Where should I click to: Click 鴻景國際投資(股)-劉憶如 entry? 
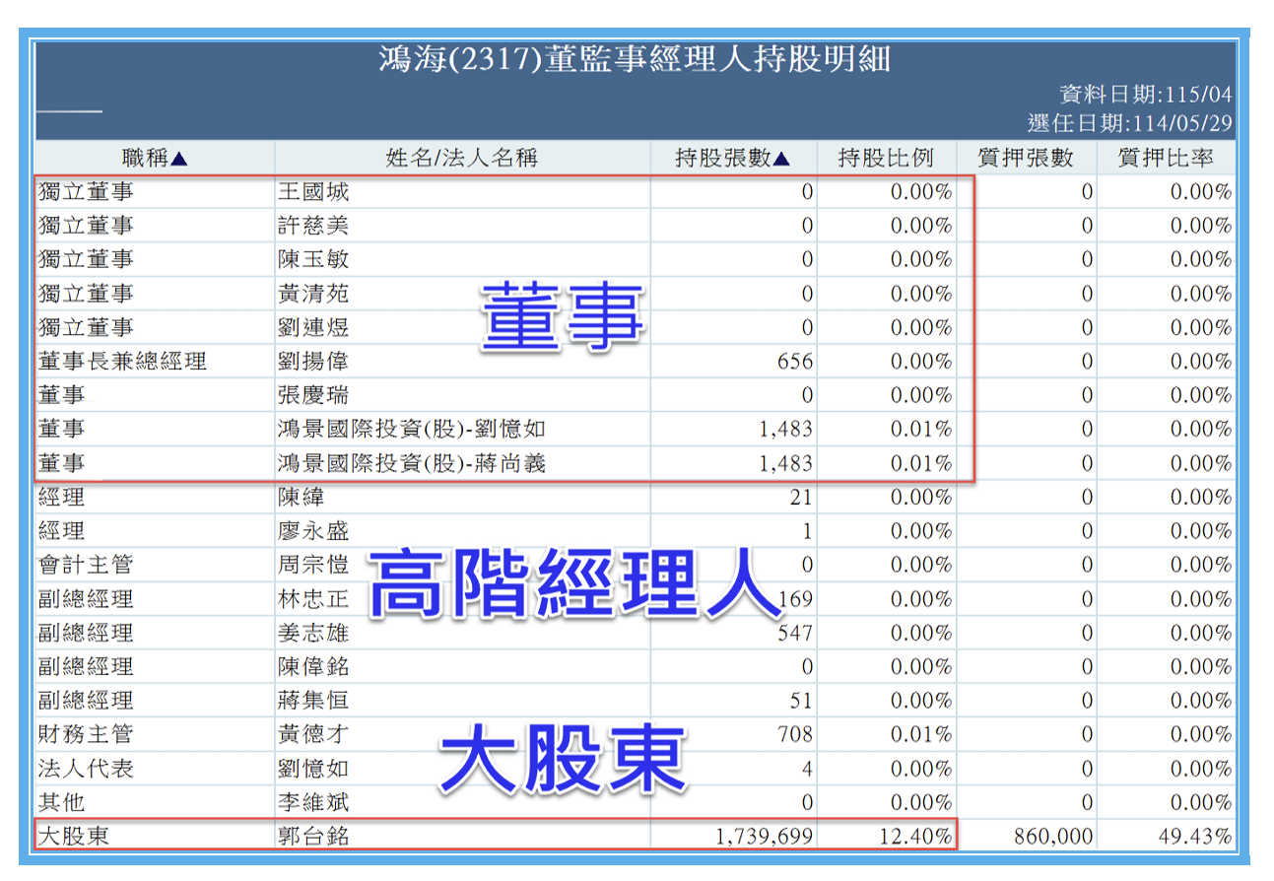click(412, 430)
